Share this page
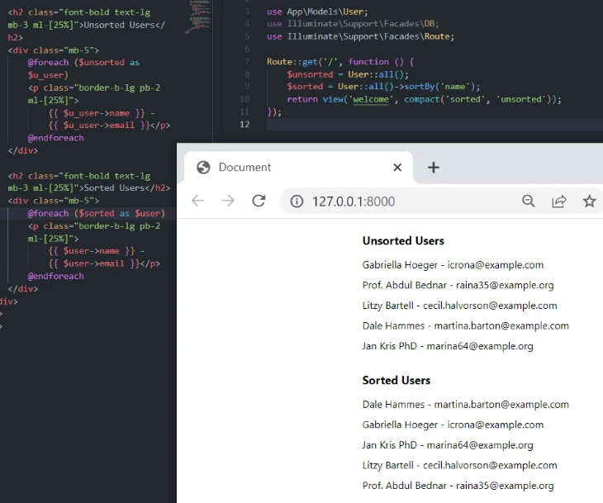Image resolution: width=603 pixels, height=503 pixels. coord(559,202)
